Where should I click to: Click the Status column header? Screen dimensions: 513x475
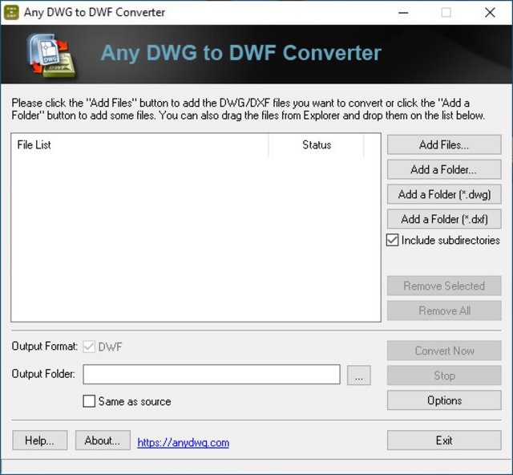(317, 144)
